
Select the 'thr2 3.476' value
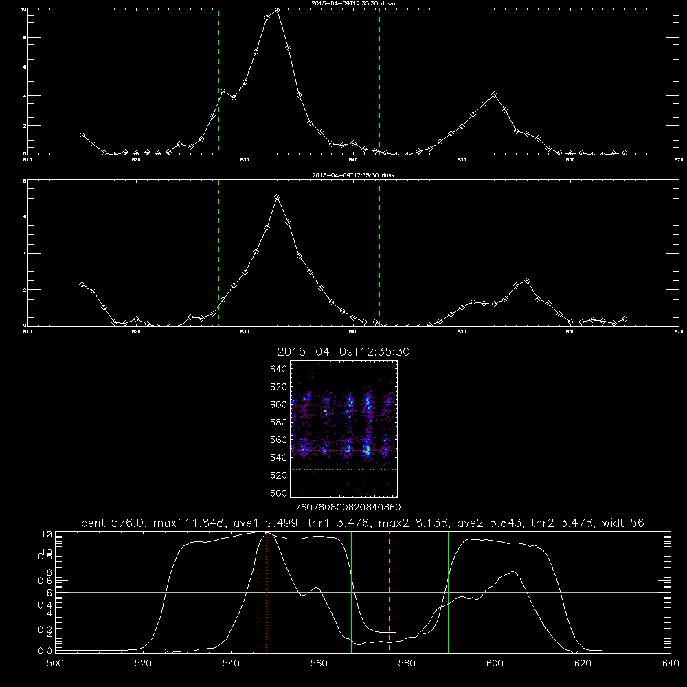562,523
